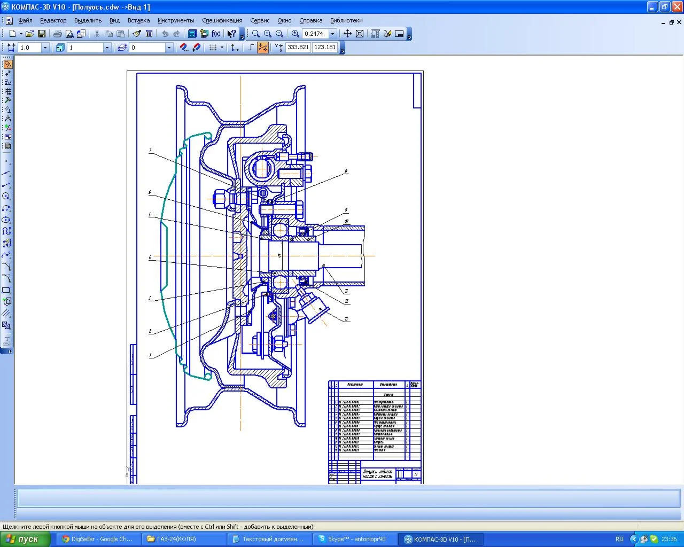Expand the zoom scale 0.2474 dropdown
Viewport: 684px width, 547px height.
coord(333,34)
